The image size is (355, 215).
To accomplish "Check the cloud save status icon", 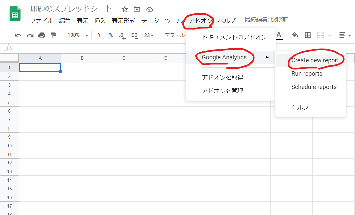I will tap(150, 9).
